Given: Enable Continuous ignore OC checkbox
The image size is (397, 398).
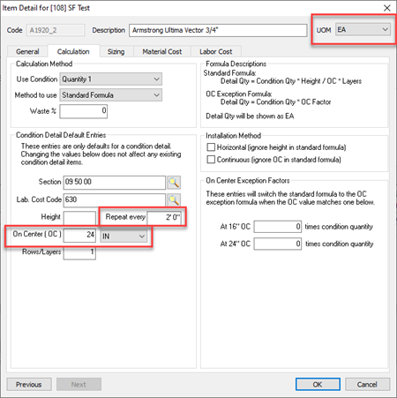Looking at the screenshot, I should point(211,160).
